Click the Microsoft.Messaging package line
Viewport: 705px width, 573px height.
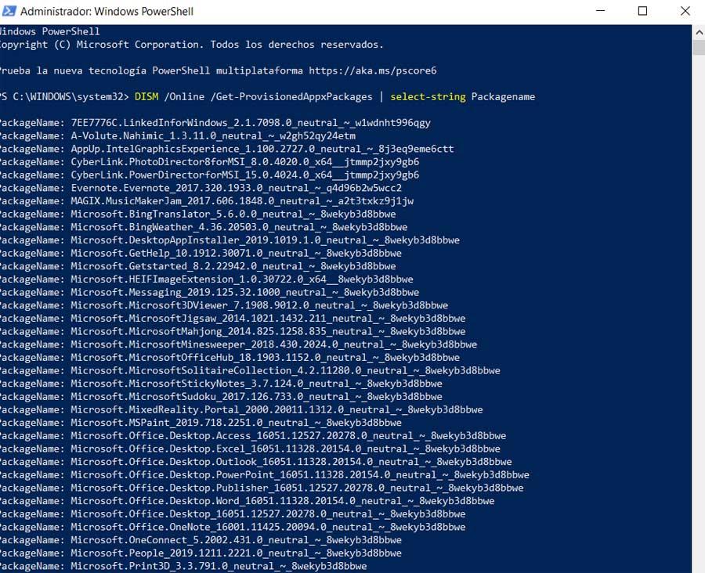pyautogui.click(x=209, y=292)
